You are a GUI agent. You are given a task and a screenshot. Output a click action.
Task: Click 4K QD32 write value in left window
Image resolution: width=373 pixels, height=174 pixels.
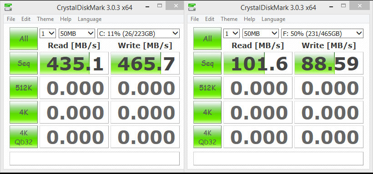pyautogui.click(x=145, y=137)
